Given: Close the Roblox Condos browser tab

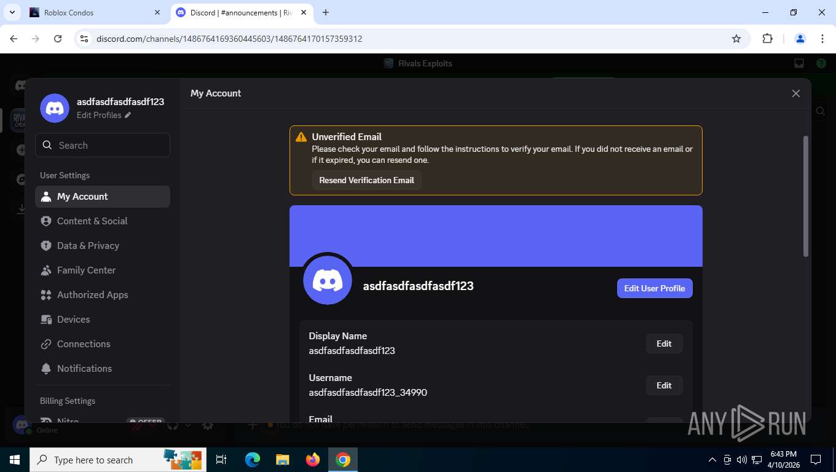Looking at the screenshot, I should click(x=157, y=12).
